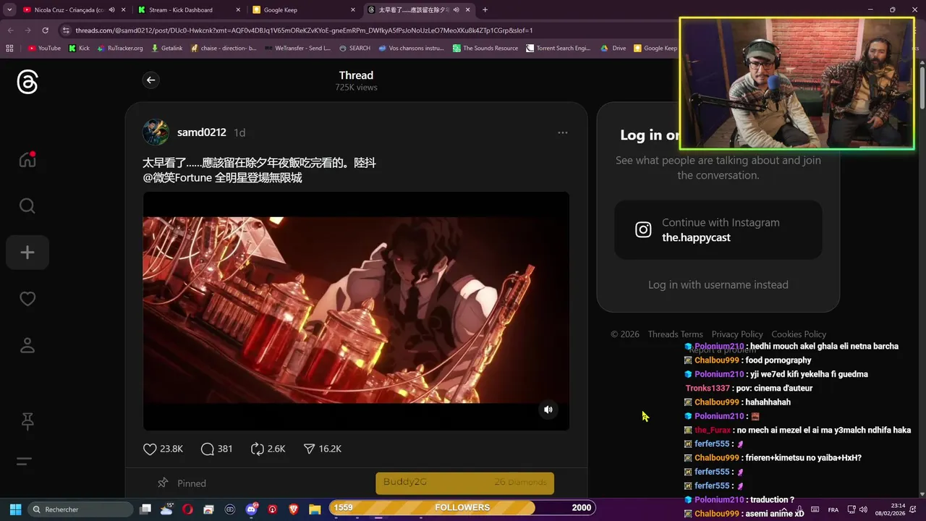Viewport: 926px width, 521px height.
Task: Go back with the Thread back arrow
Action: (150, 80)
